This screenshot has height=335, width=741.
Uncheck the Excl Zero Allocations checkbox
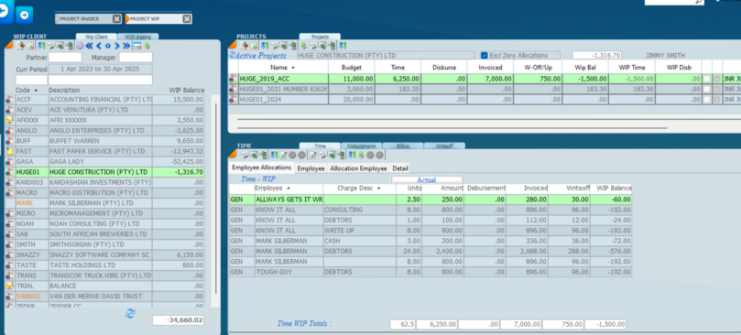coord(484,55)
